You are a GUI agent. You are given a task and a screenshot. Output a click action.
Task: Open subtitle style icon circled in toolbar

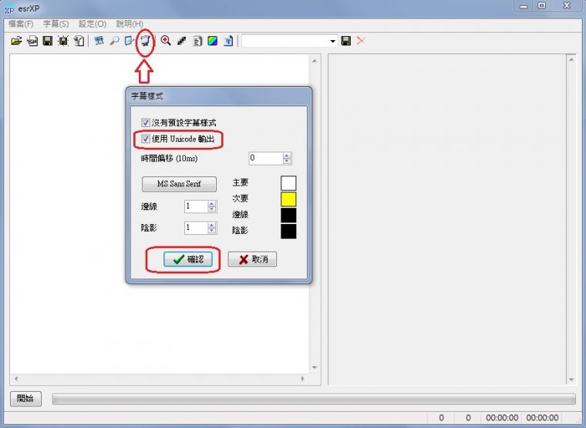coord(146,40)
